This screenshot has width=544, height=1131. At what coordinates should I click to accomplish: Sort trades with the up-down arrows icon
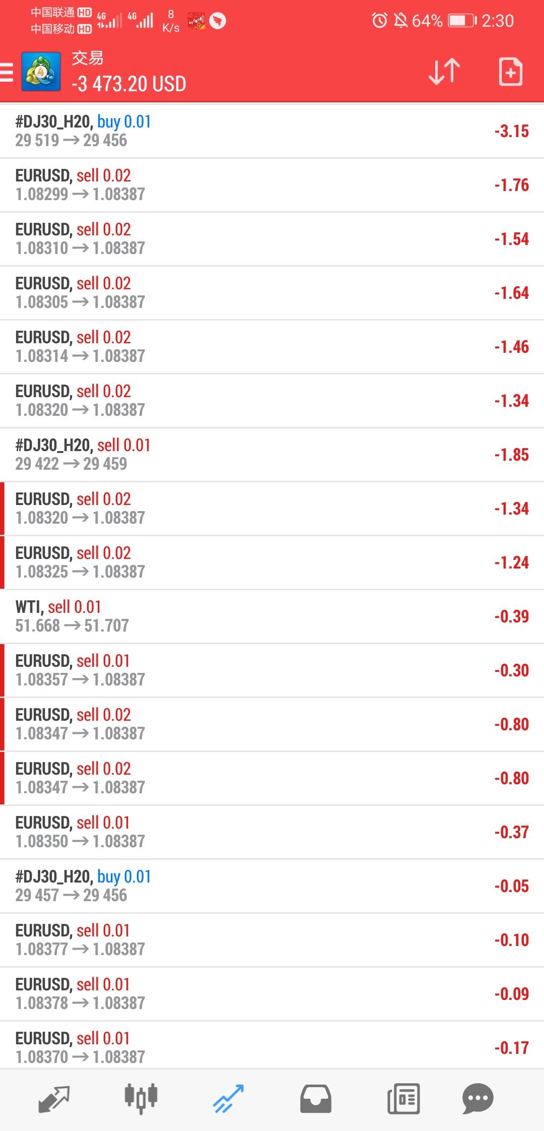(444, 71)
